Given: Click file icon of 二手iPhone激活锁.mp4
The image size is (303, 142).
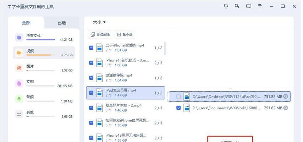Looking at the screenshot, I should (99, 48).
